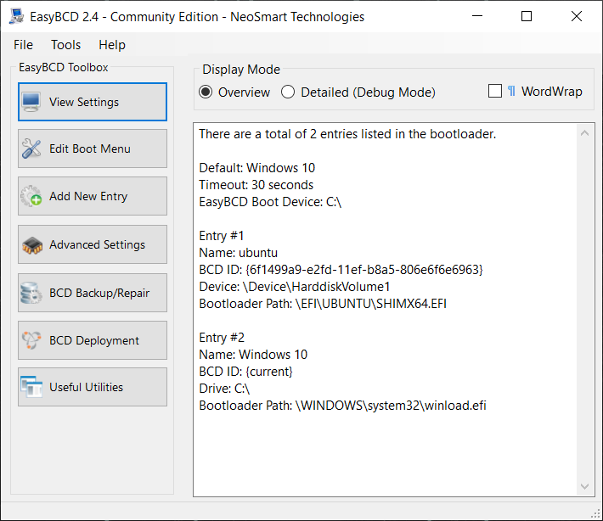
Task: Open the File menu
Action: click(x=23, y=45)
